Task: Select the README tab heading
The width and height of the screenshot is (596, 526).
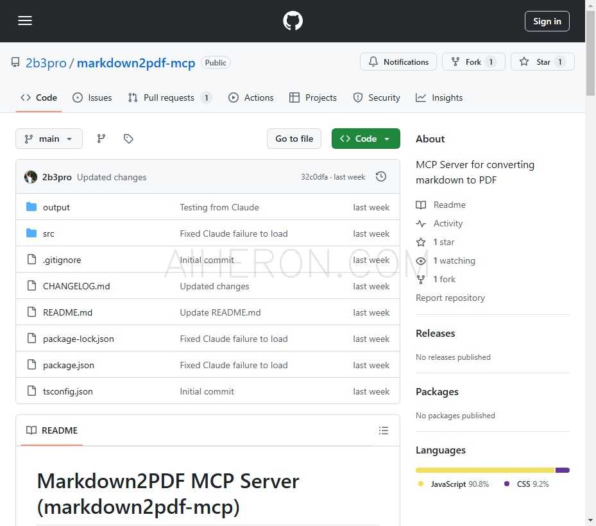Action: point(52,430)
